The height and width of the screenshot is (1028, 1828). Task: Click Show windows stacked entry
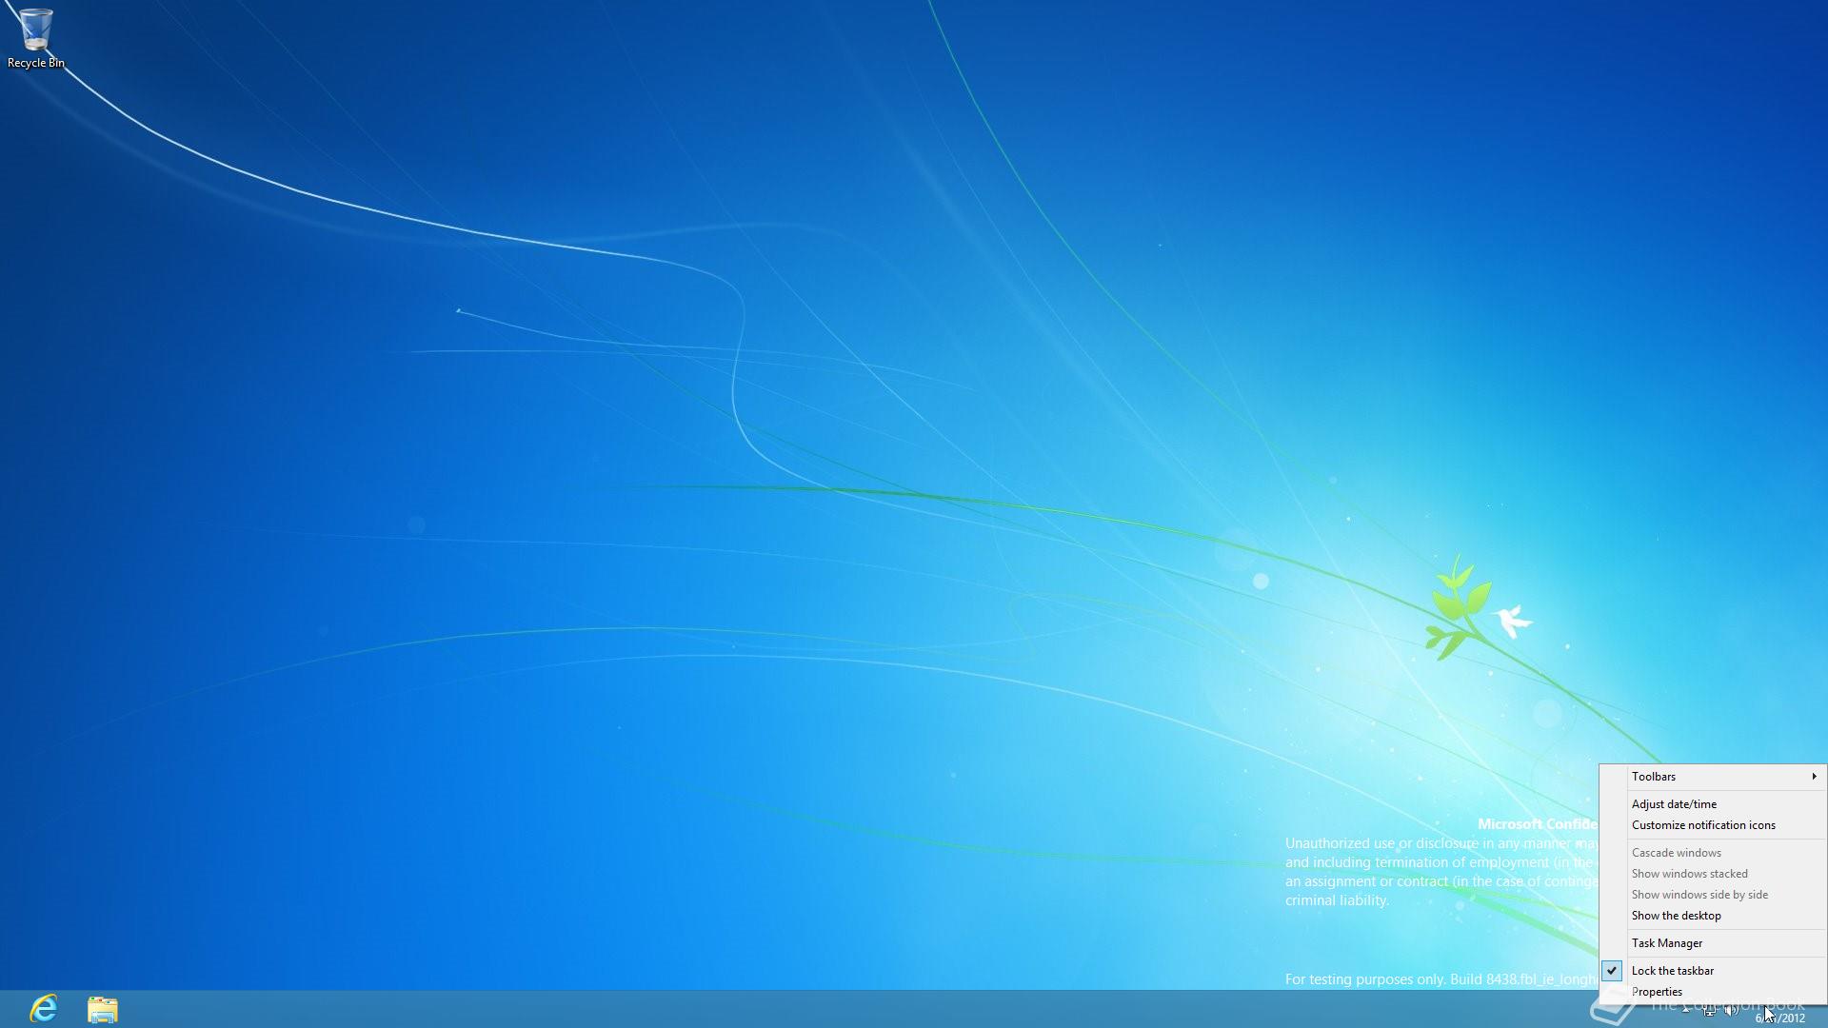click(1689, 874)
